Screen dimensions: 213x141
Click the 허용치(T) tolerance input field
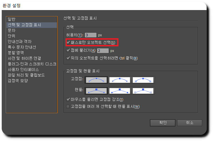91,35
